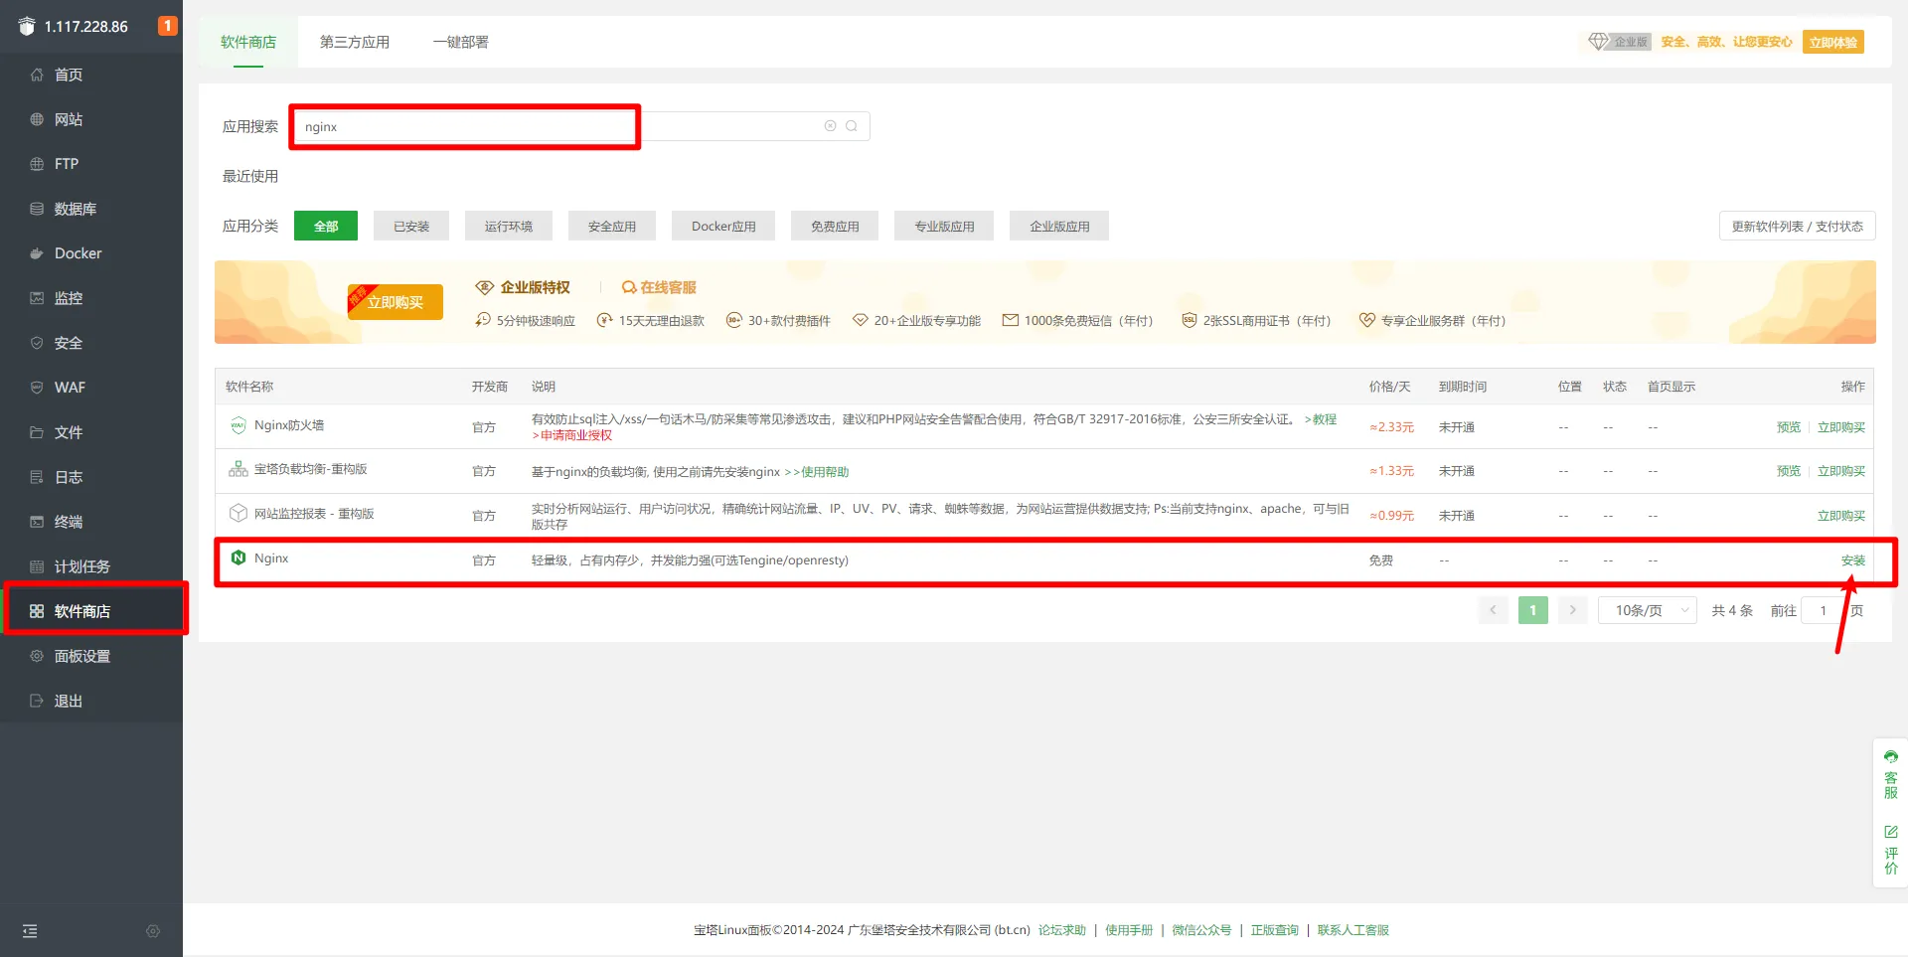Open the 10条/页 page-size dropdown
1908x957 pixels.
(1648, 610)
